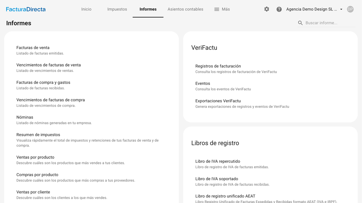Open Libro de IVA soportado
Screen dimensions: 362x203
coord(217,179)
